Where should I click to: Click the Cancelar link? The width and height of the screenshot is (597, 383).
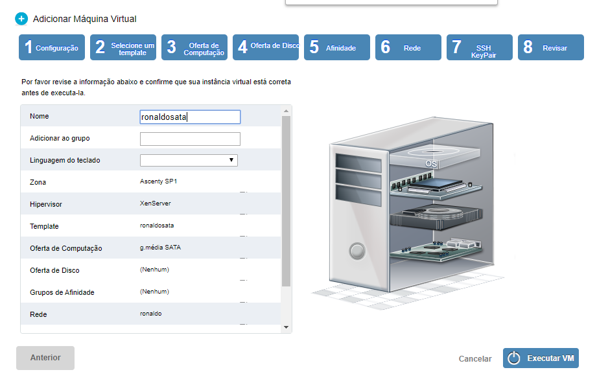[x=474, y=358]
